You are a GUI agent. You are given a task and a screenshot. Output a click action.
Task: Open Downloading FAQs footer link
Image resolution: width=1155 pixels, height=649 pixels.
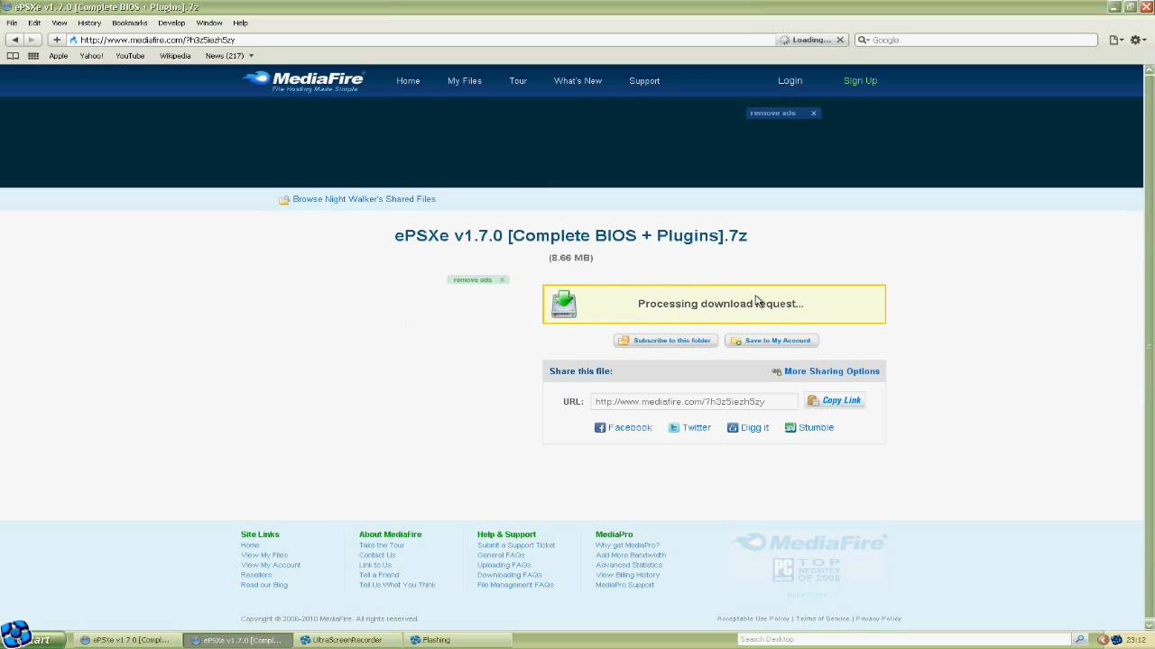[x=510, y=575]
